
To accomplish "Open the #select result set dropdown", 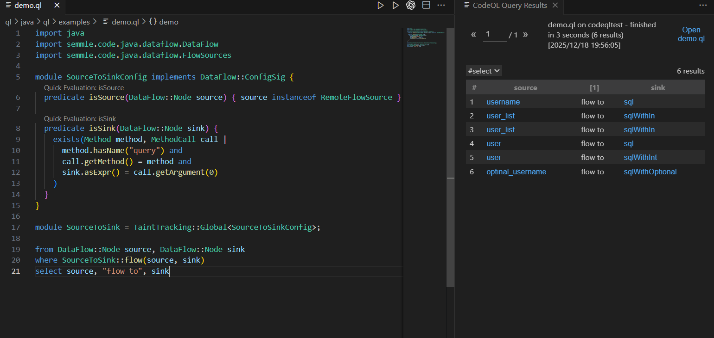I will (x=484, y=71).
